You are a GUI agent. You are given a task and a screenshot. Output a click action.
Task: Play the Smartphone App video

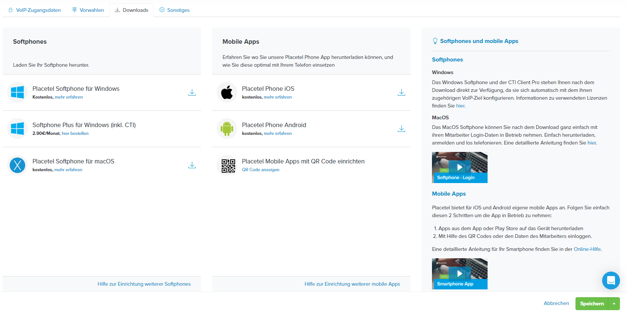[460, 274]
